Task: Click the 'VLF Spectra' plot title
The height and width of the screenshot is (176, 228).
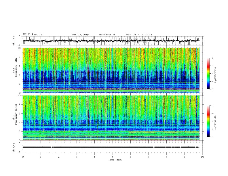Action: (x=33, y=35)
